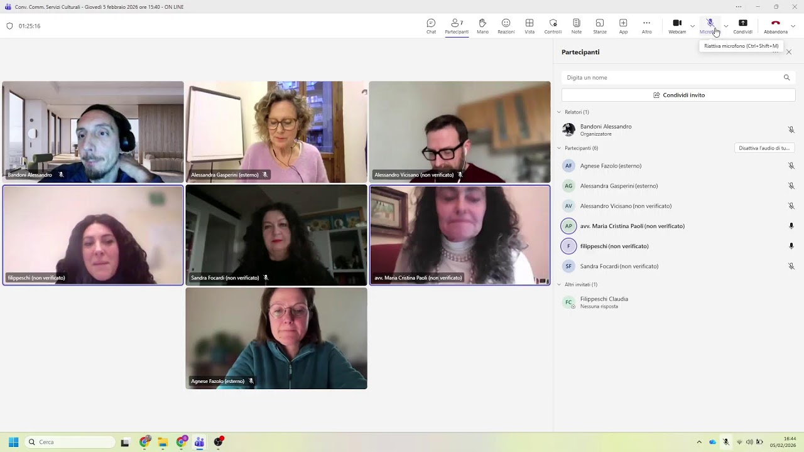Select Alessandra Gasperini's video tile

pos(276,132)
